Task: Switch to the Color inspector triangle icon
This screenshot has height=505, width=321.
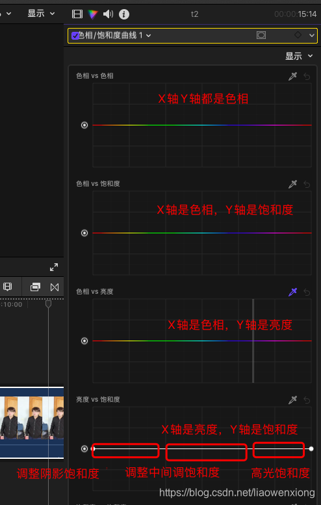Action: point(93,14)
